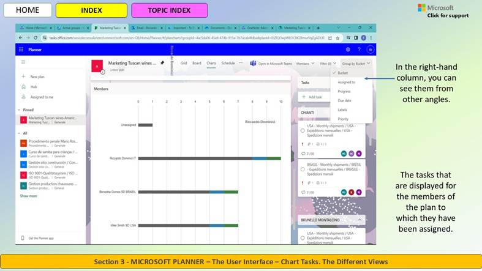The width and height of the screenshot is (482, 271).
Task: Open the browser tab search chevron
Action: pyautogui.click(x=339, y=28)
